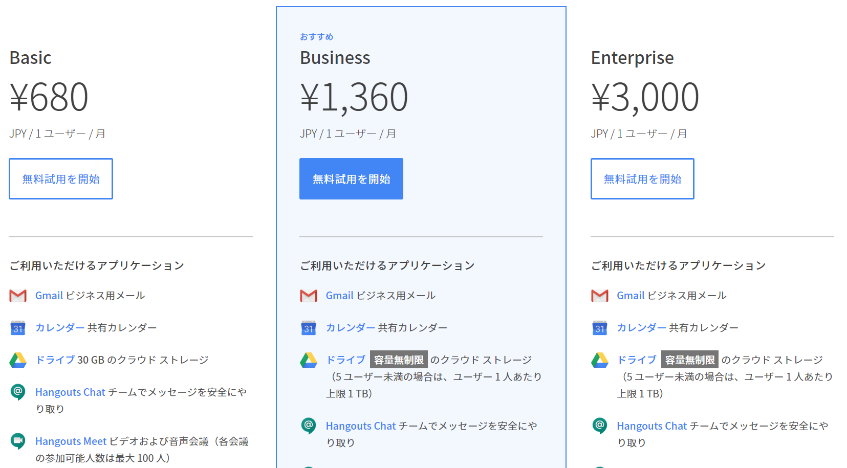This screenshot has height=468, width=847.
Task: Open the Gmail link under Basic plan
Action: [x=49, y=296]
